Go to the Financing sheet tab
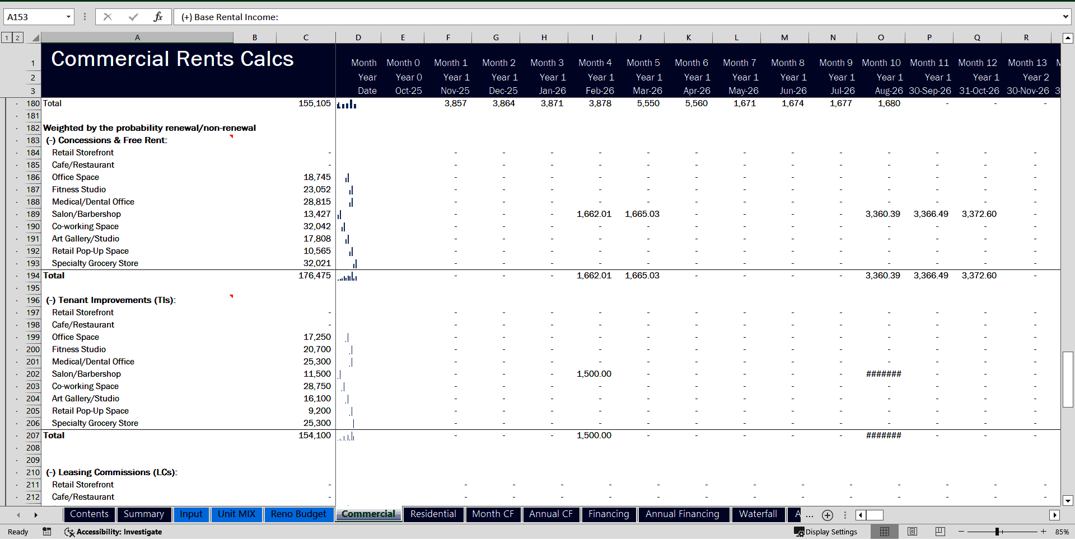Screen dimensions: 1075x540 609,514
